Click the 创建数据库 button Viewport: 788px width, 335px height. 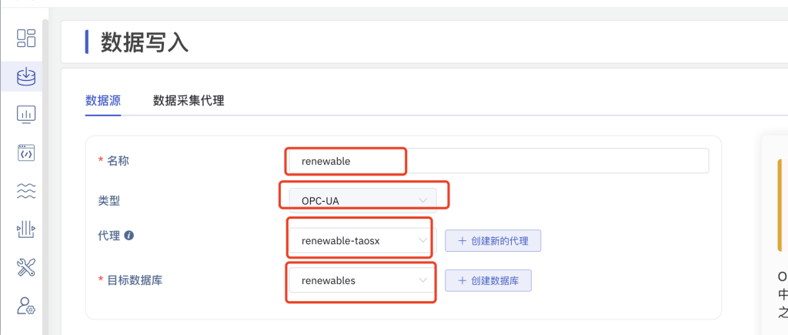point(488,280)
